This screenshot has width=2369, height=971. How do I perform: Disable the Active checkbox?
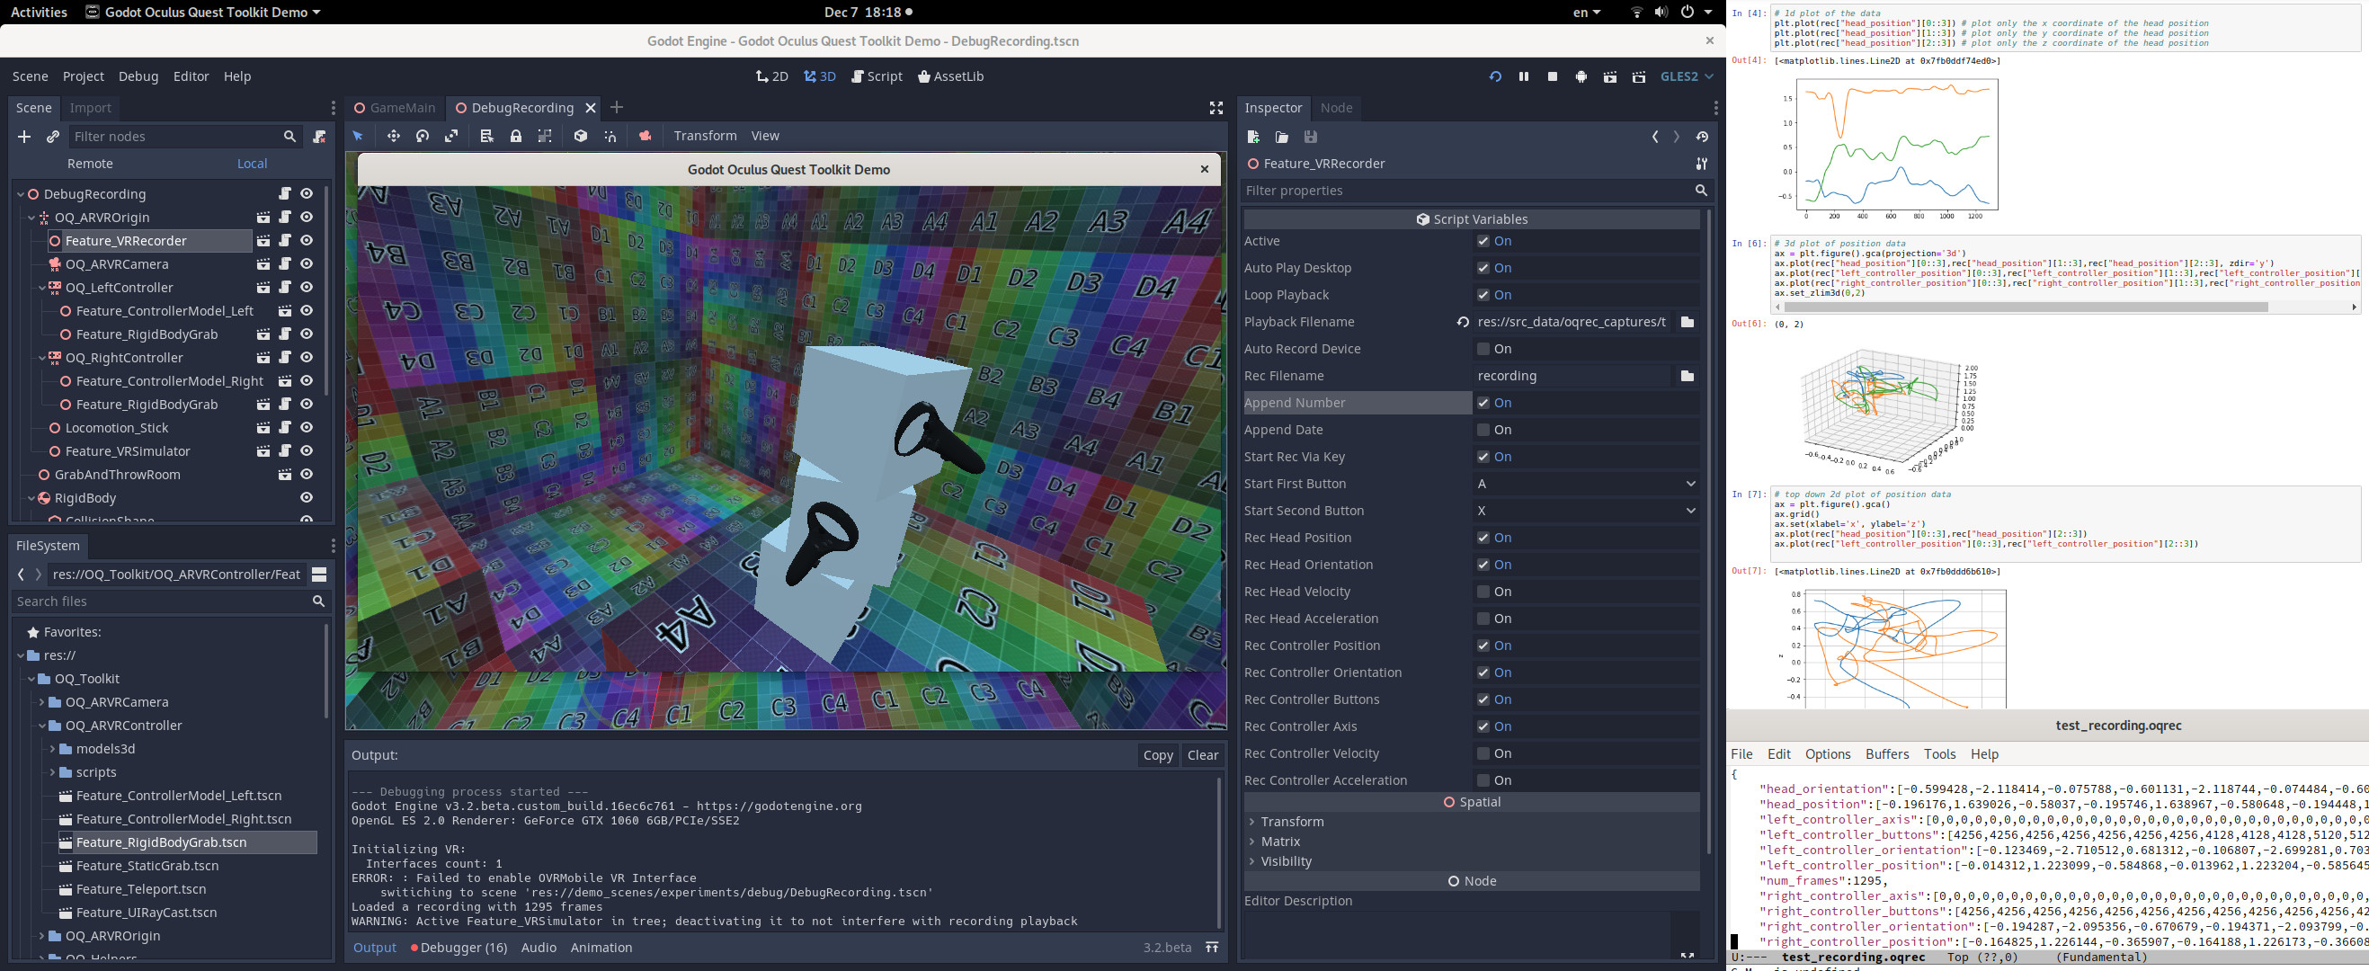coord(1483,241)
